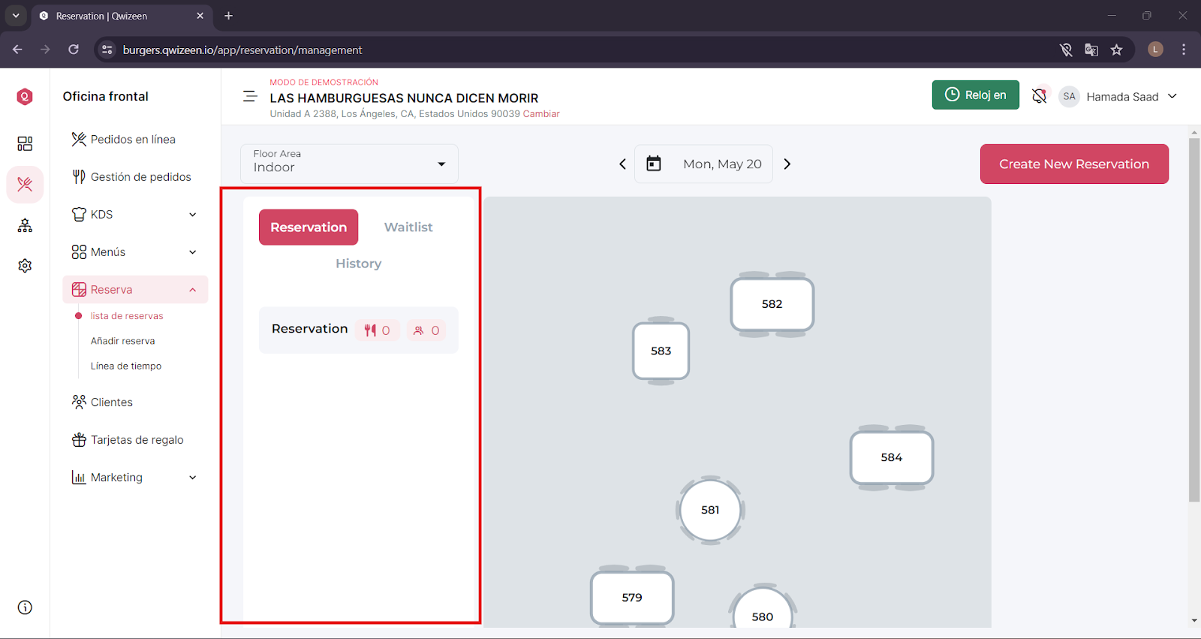
Task: Select round table 581 on the floor plan
Action: [x=710, y=510]
